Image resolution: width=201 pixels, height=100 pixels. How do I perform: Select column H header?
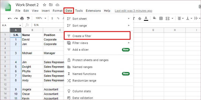[x=175, y=30]
